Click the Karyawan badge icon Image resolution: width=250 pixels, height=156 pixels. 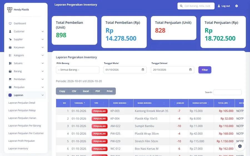point(10,47)
